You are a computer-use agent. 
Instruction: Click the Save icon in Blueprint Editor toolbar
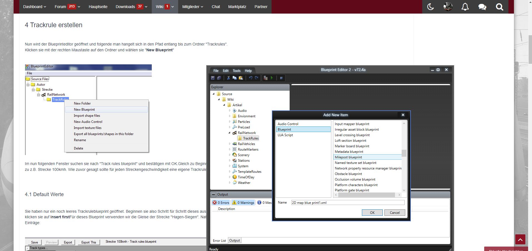point(213,78)
